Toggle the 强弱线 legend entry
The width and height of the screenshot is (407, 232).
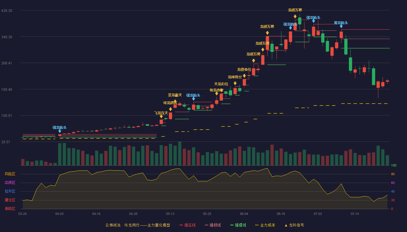pos(213,225)
